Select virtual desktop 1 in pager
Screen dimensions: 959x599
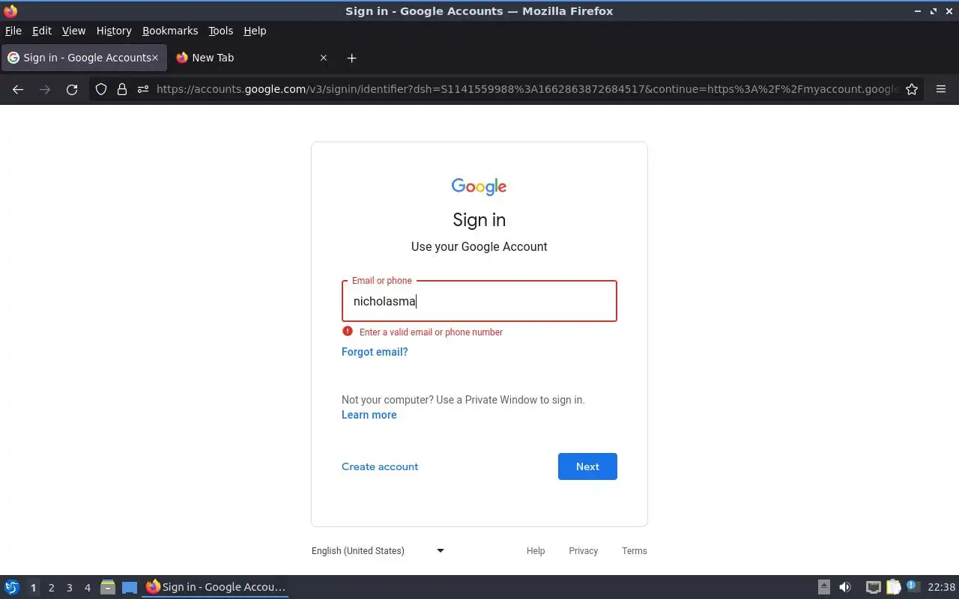pos(33,588)
